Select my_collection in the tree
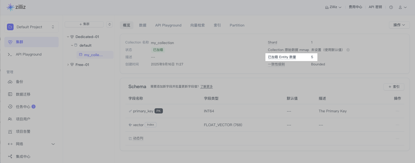Image resolution: width=415 pixels, height=163 pixels. [x=93, y=55]
